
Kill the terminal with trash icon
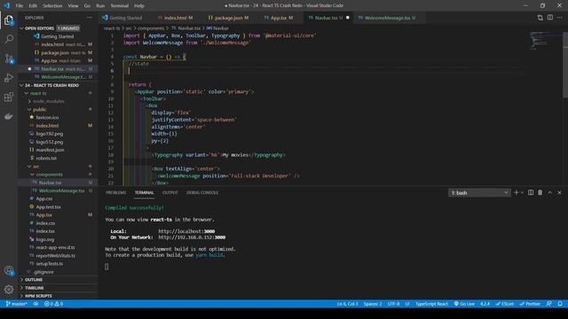[x=540, y=193]
